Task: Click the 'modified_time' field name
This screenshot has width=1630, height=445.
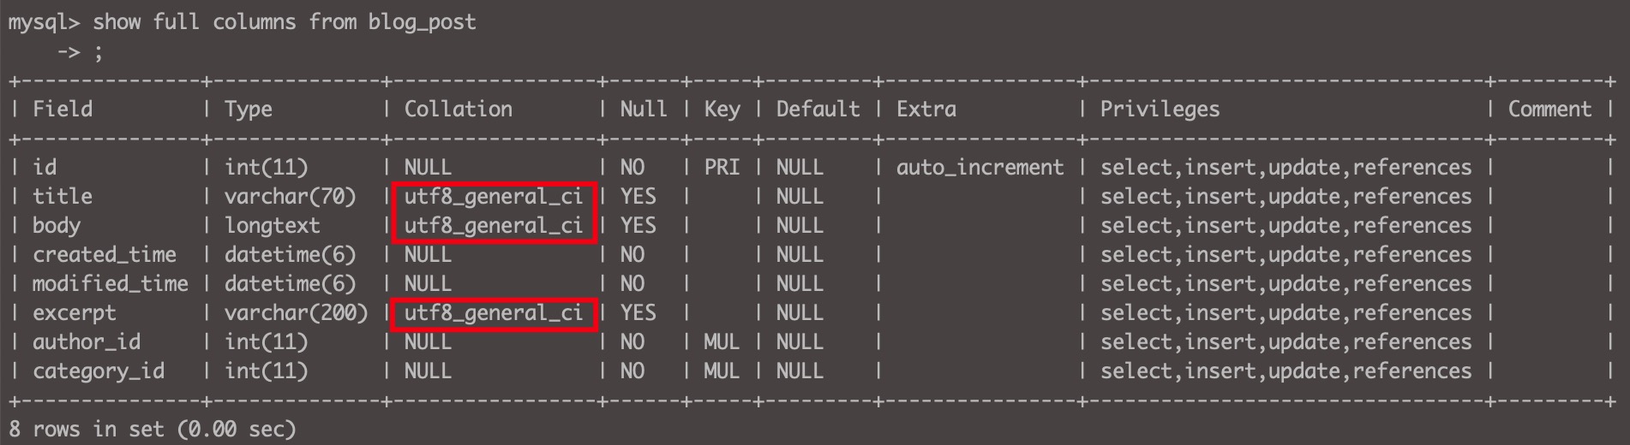Action: click(x=110, y=284)
